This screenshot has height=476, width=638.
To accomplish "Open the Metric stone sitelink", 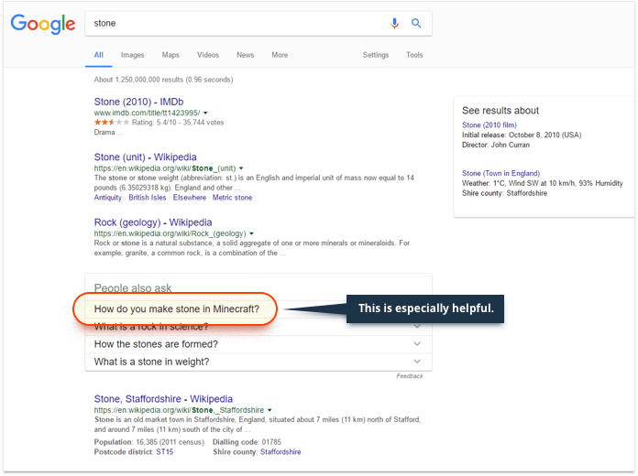I will click(x=232, y=198).
